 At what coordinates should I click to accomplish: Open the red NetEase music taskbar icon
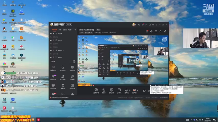tap(38, 120)
